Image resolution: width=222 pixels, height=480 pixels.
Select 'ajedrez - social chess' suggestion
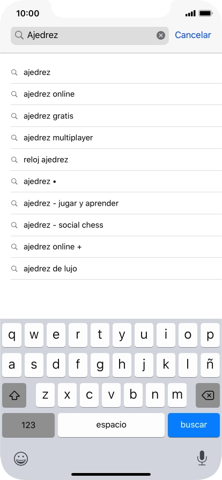click(116, 225)
